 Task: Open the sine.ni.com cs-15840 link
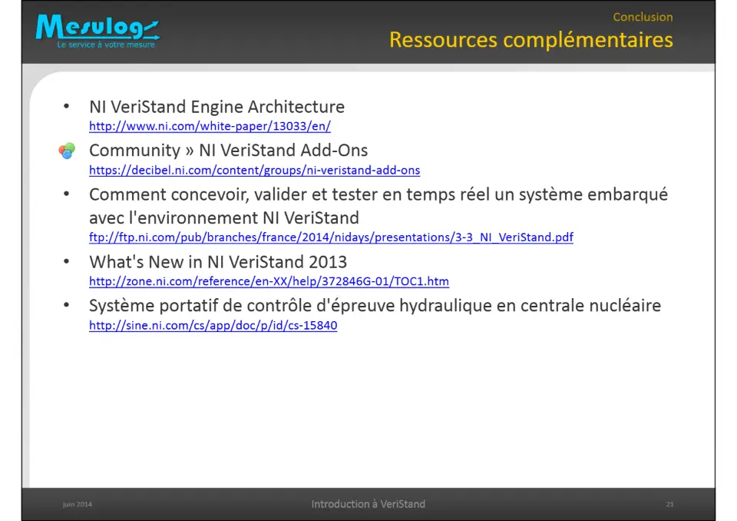click(213, 325)
